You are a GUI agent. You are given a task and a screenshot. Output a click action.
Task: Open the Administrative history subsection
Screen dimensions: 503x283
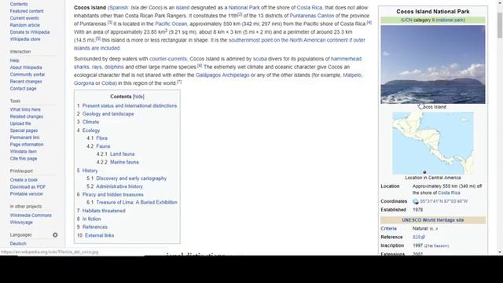[119, 186]
